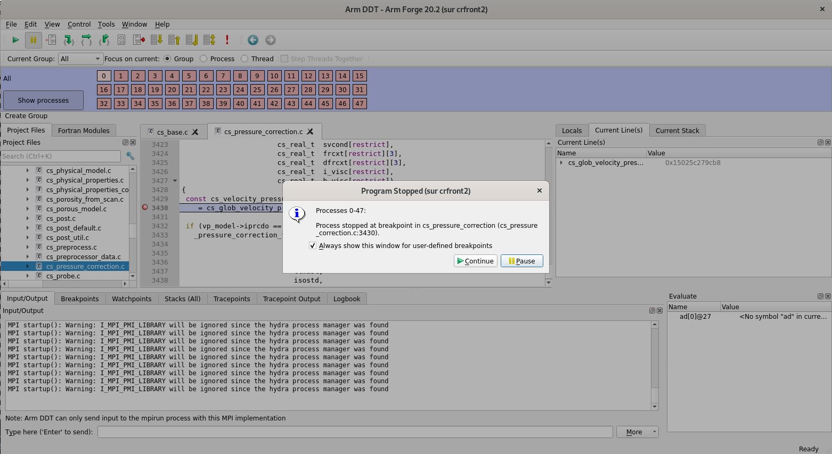The image size is (832, 454).
Task: Click the Up Stack Frame toolbar icon
Action: pyautogui.click(x=174, y=40)
